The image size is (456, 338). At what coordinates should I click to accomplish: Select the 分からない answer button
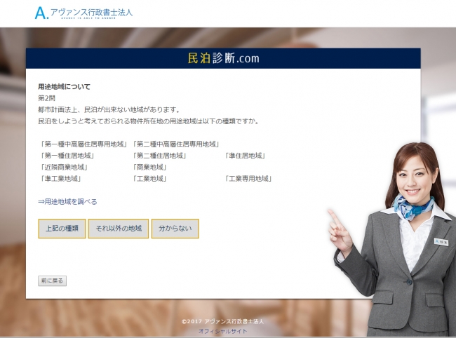[x=175, y=229]
